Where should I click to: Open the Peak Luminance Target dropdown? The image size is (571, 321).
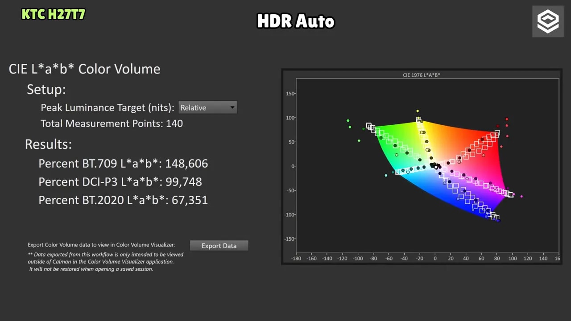click(207, 107)
